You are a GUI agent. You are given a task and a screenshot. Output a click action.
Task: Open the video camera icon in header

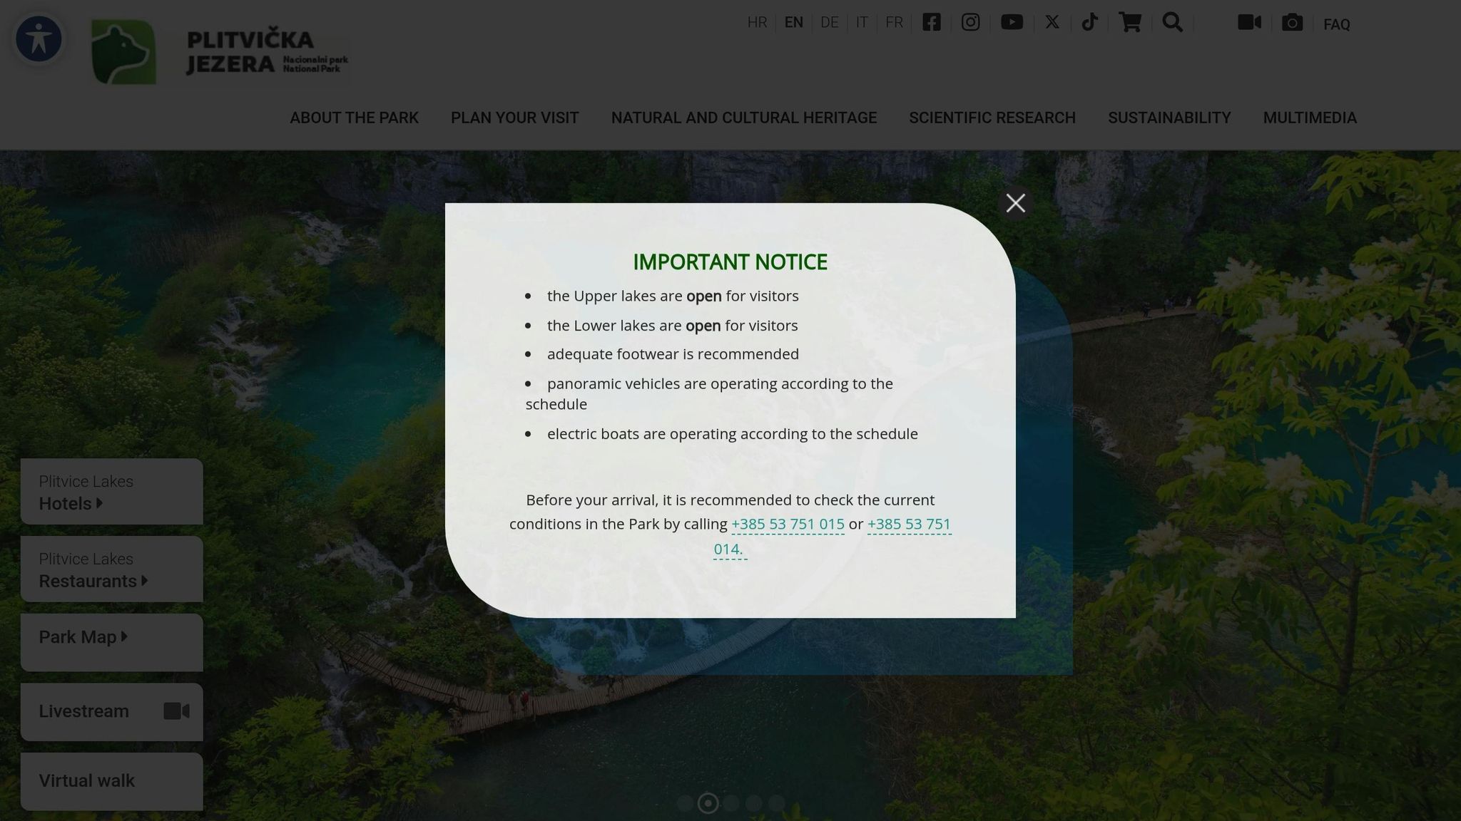tap(1249, 23)
